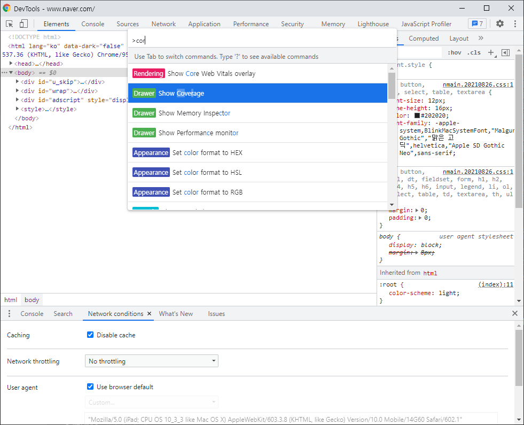Click the command list scroll down arrow
Viewport: 524px width, 425px height.
coord(392,205)
